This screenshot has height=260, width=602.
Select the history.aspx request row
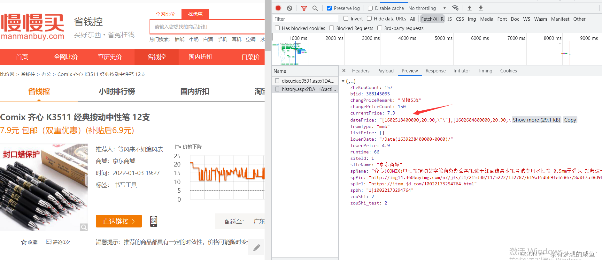click(305, 89)
